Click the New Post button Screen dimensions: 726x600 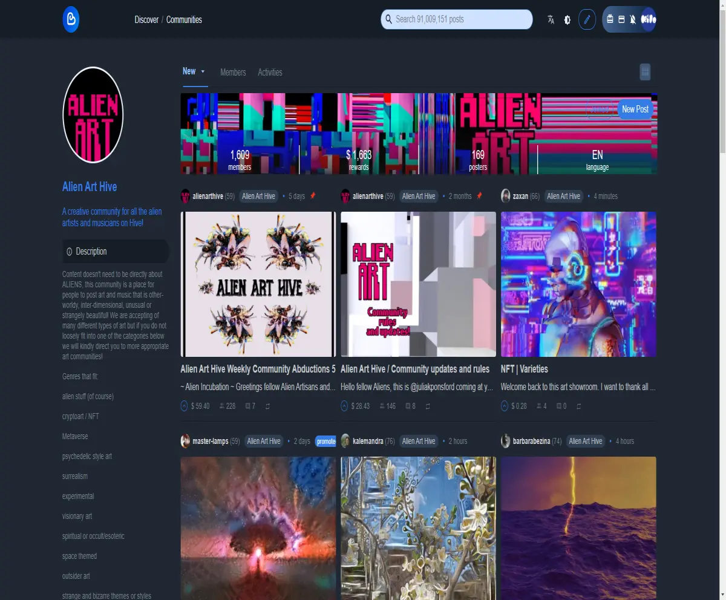coord(635,109)
